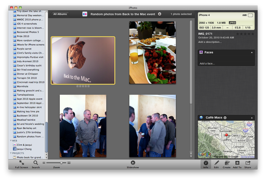
Task: Adjust the Zoom slider handle
Action: point(61,163)
